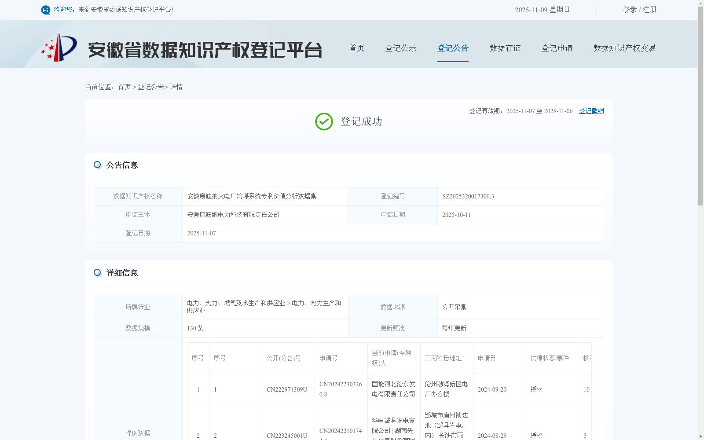Click industry value 电力、热力生产和供应业
Image resolution: width=704 pixels, height=440 pixels.
(x=264, y=307)
